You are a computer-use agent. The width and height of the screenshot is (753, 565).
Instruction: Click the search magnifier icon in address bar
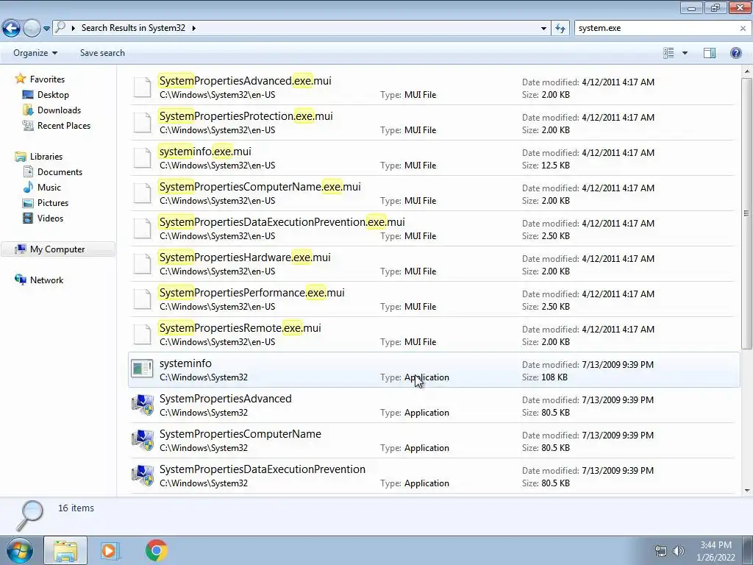[x=60, y=27]
